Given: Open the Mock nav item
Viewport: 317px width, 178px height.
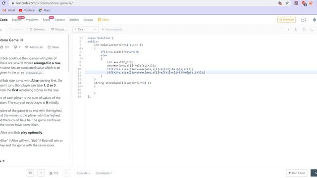Looking at the screenshot, I should (46, 20).
